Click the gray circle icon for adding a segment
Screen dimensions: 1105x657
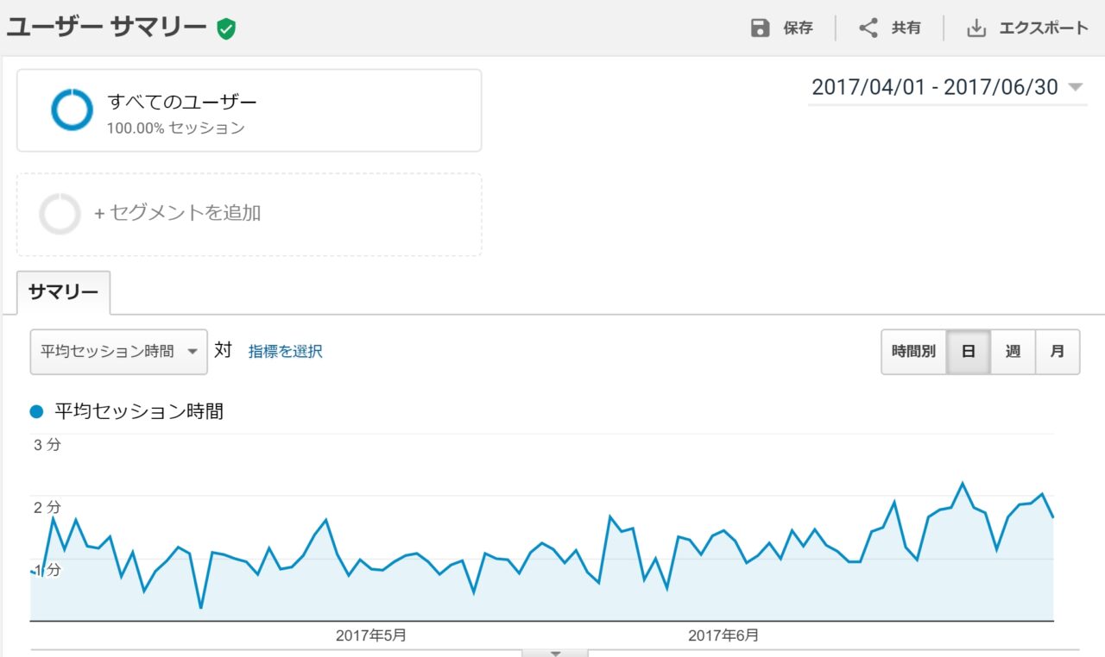pyautogui.click(x=60, y=214)
